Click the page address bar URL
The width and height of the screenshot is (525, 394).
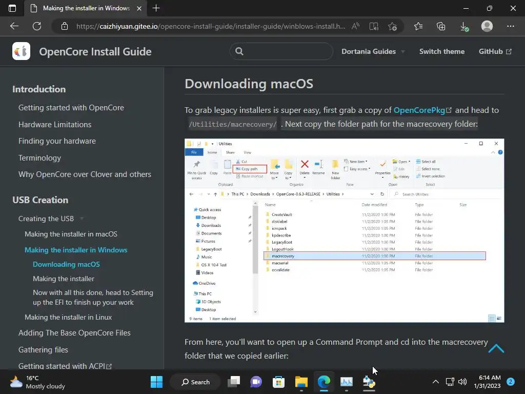click(x=211, y=26)
